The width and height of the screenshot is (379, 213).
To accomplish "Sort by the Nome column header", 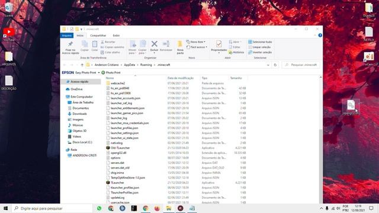I will coord(135,78).
